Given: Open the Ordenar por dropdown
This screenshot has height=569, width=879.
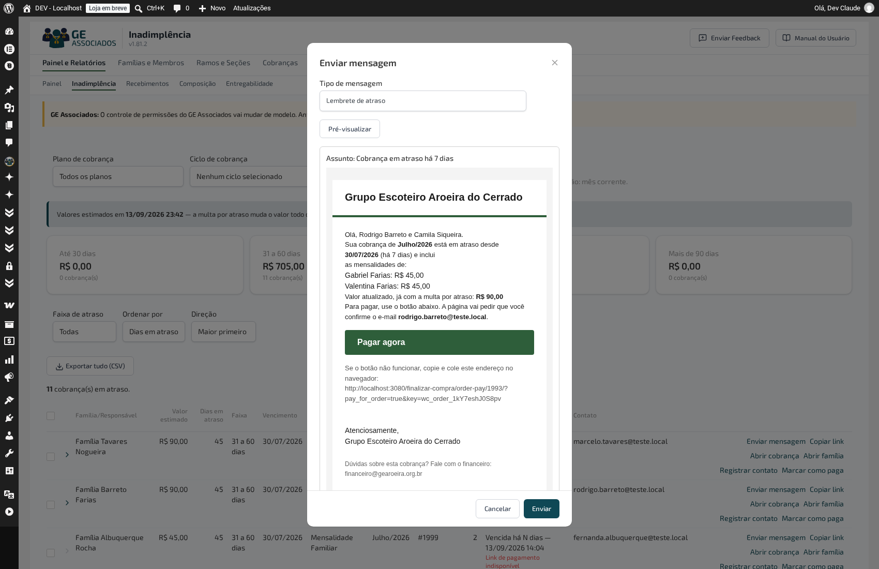Looking at the screenshot, I should pyautogui.click(x=154, y=332).
